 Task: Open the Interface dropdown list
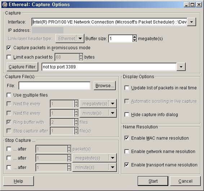[x=191, y=22]
